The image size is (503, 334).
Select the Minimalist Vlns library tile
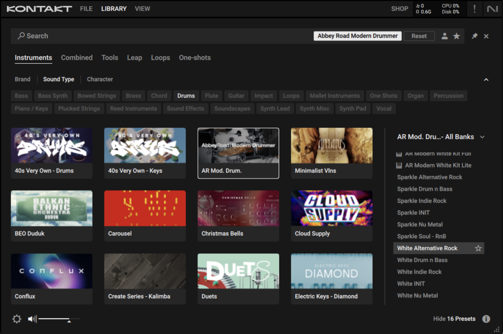coord(332,153)
